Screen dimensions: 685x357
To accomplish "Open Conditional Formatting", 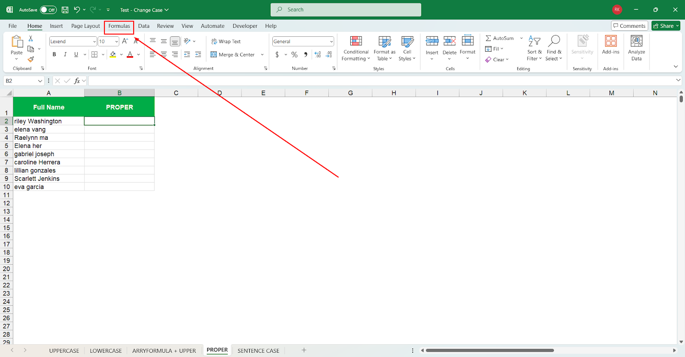I will 356,48.
